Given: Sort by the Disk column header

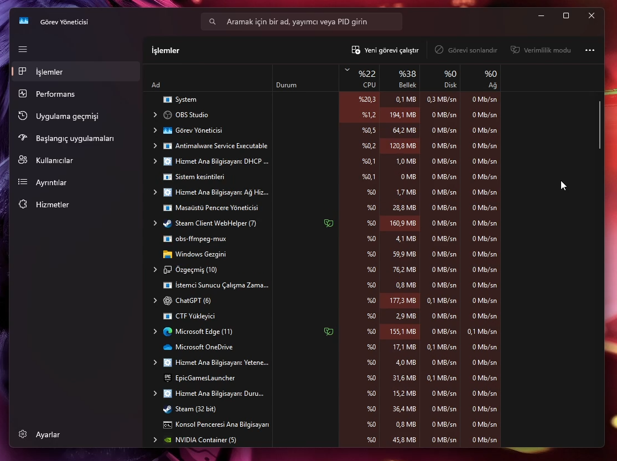Looking at the screenshot, I should point(440,78).
